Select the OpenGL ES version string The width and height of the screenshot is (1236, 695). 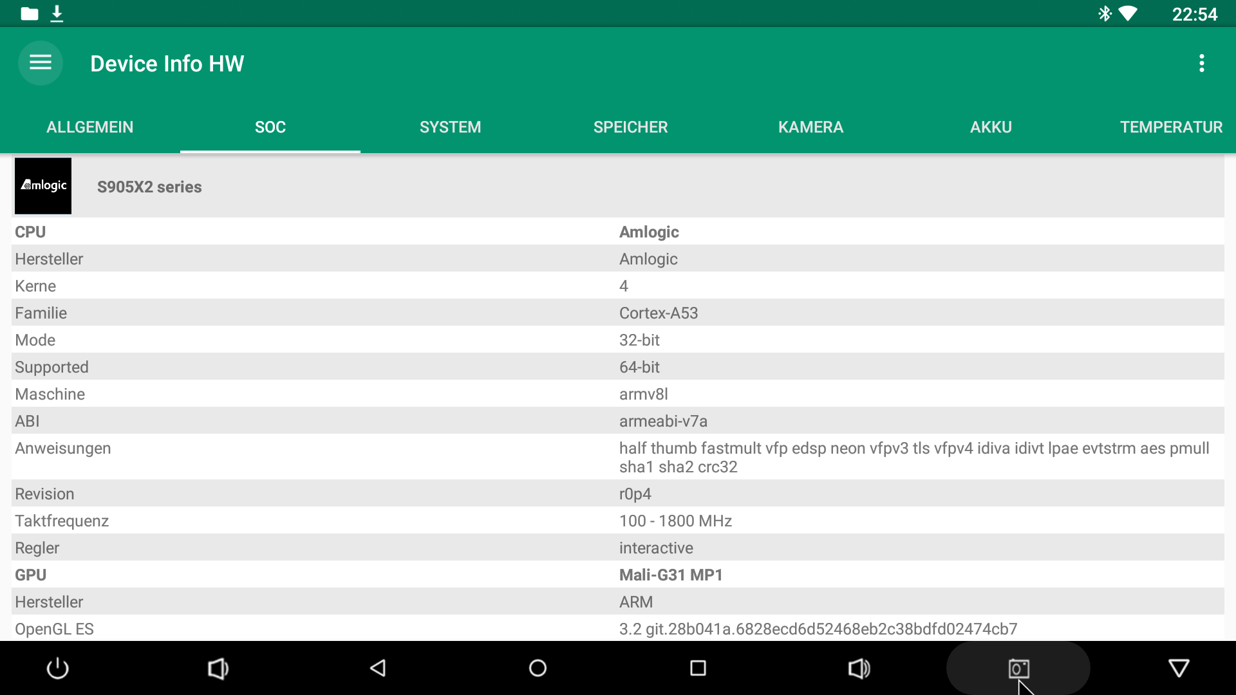click(x=818, y=629)
